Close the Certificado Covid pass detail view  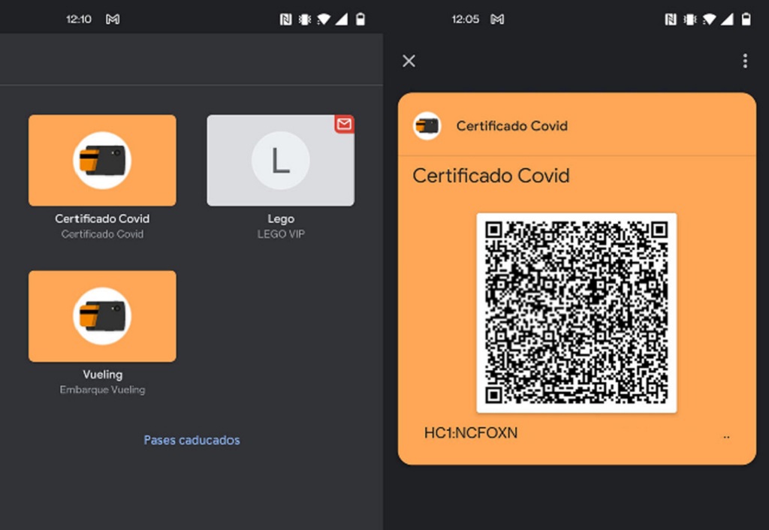point(409,61)
